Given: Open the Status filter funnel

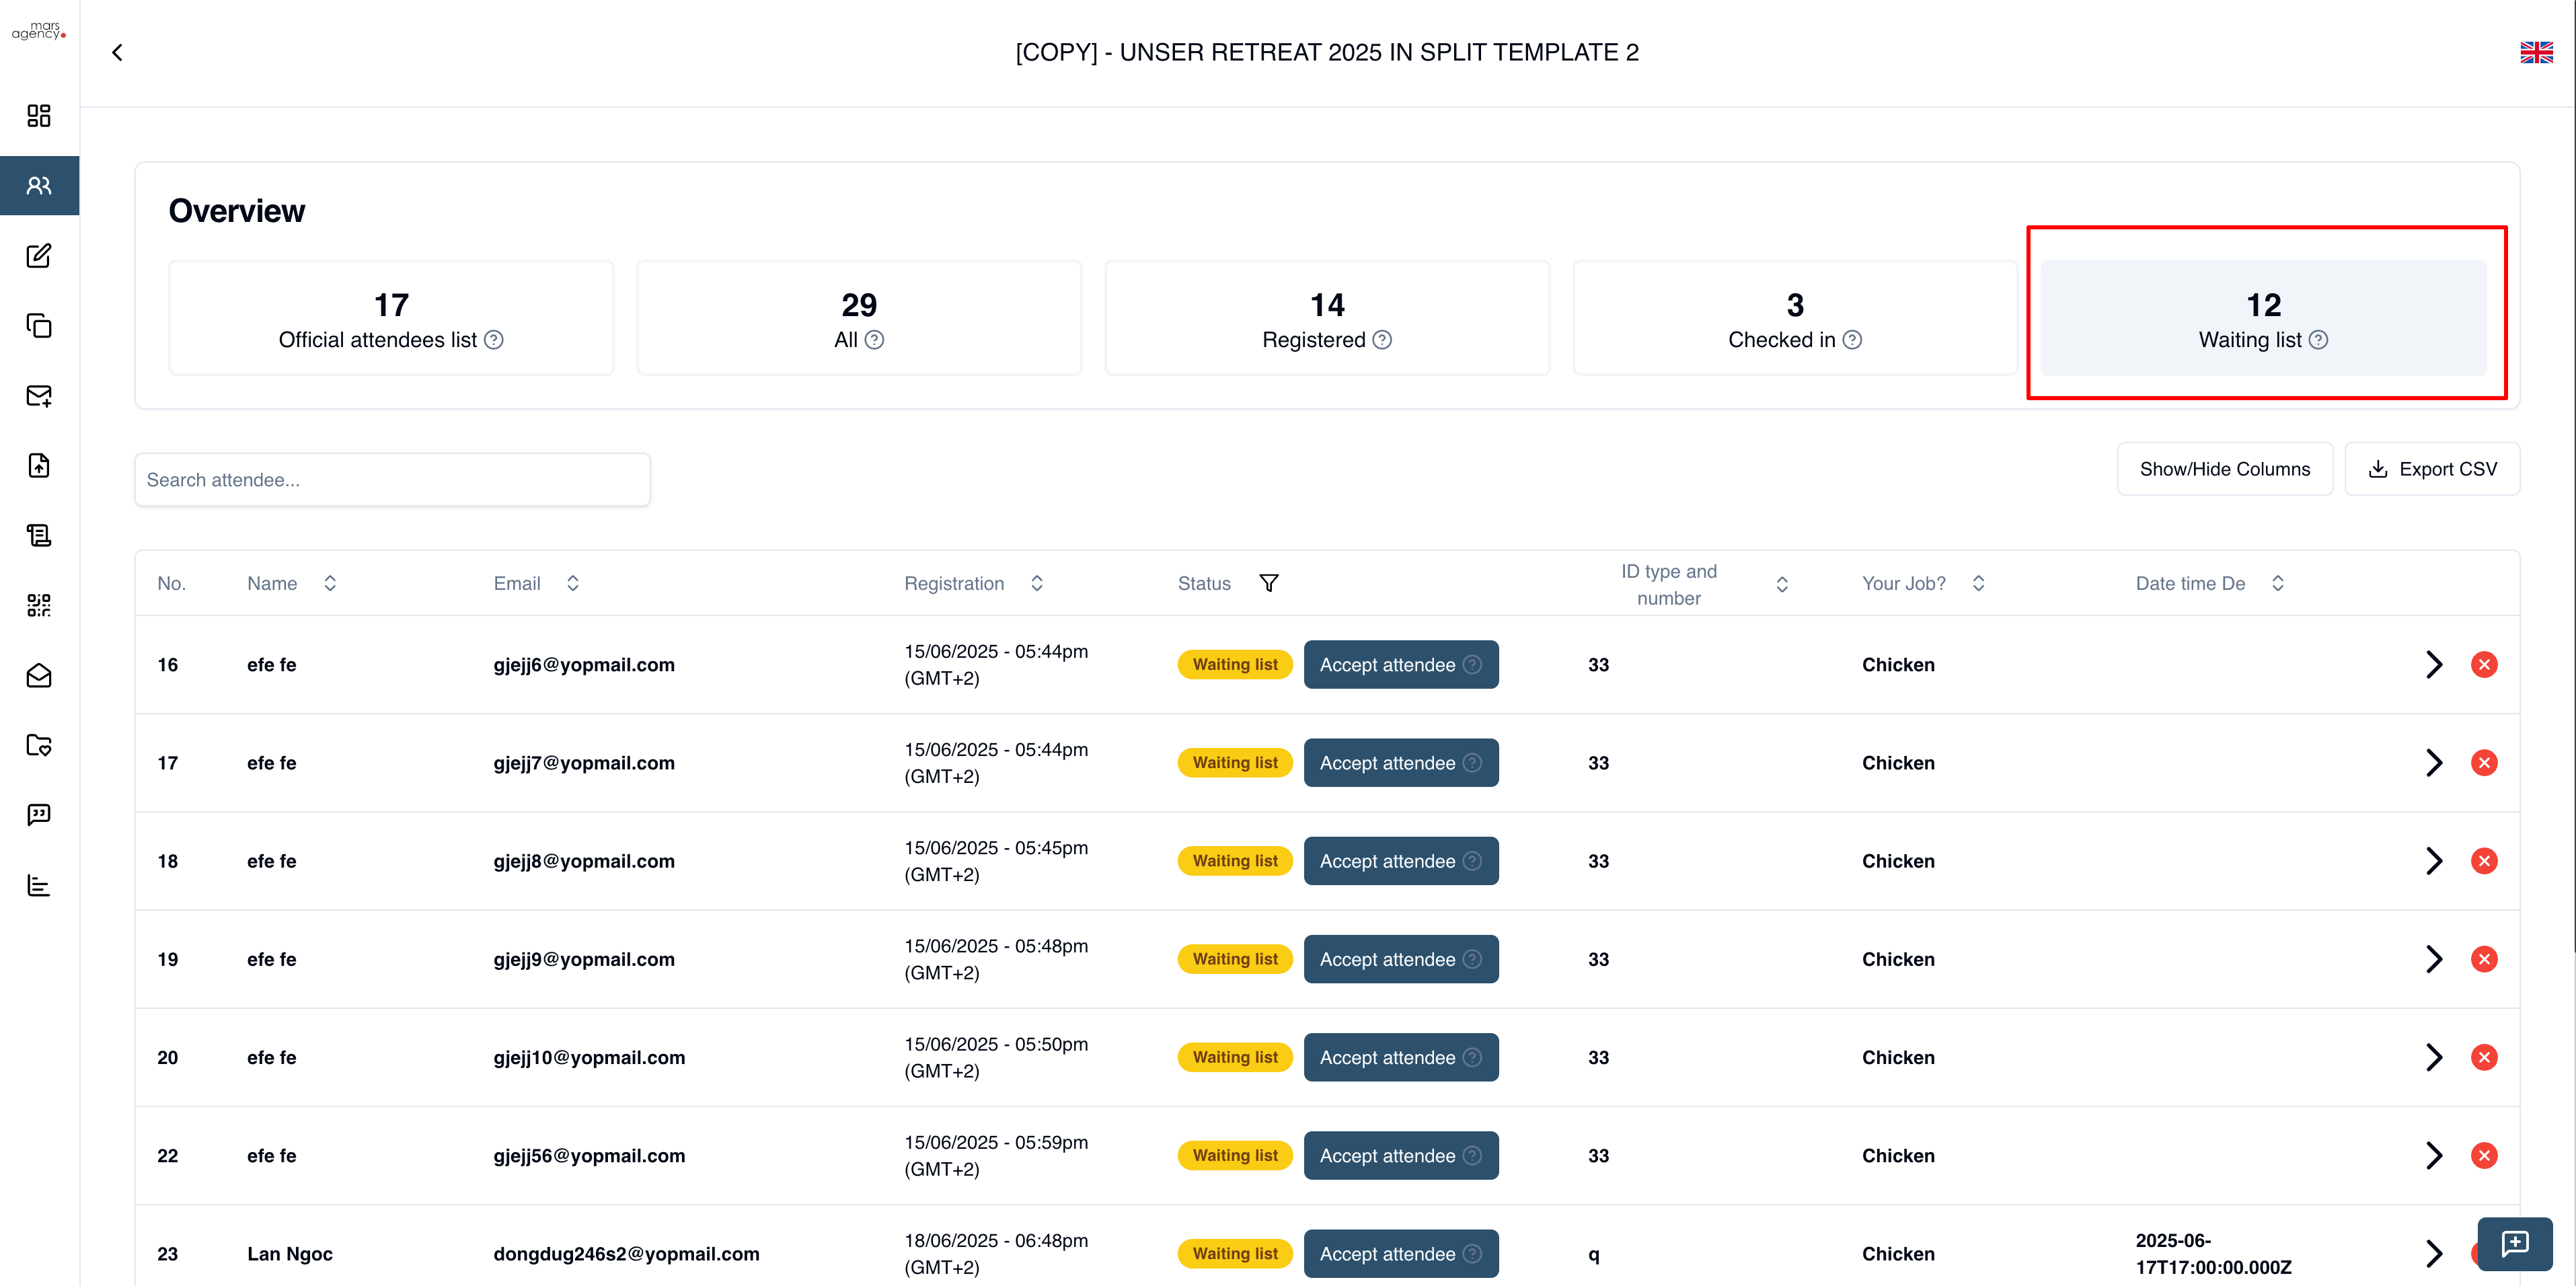Looking at the screenshot, I should click(1269, 583).
